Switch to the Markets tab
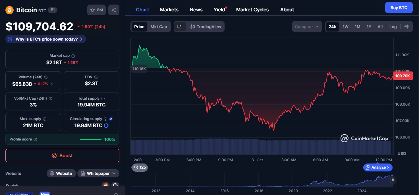The image size is (419, 195). coord(169,10)
